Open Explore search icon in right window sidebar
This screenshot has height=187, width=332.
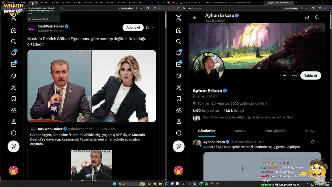click(x=178, y=42)
